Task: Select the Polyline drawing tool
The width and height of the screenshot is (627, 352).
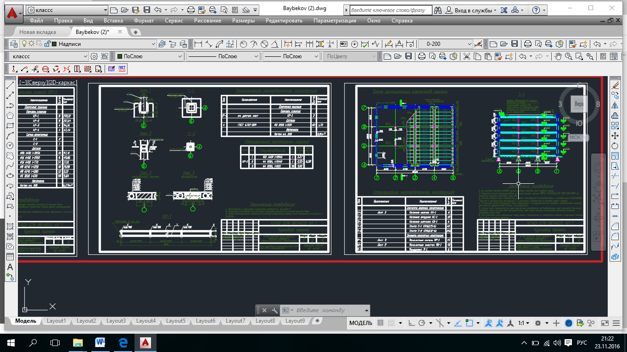Action: (10, 106)
